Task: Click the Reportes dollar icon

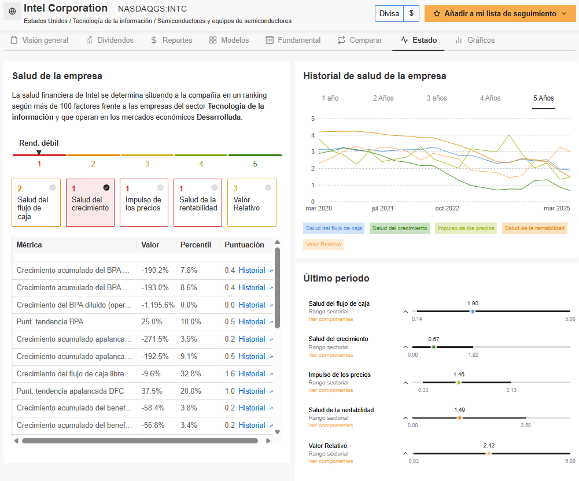Action: coord(154,40)
